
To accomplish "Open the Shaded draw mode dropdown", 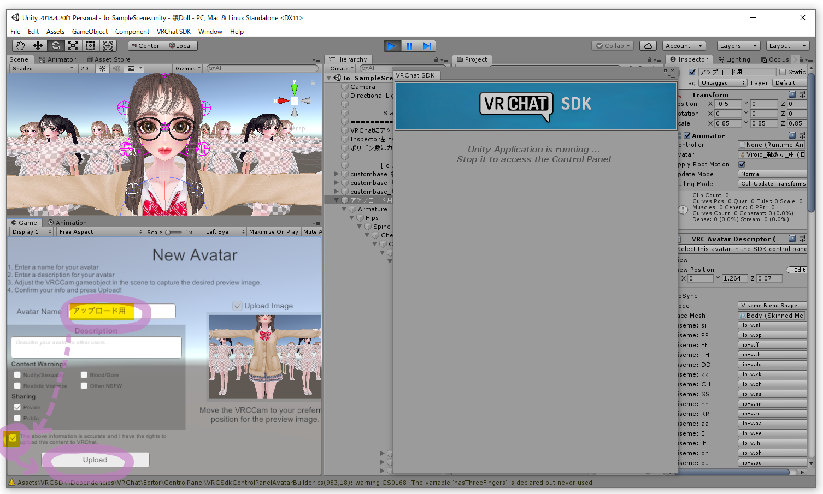I will [43, 68].
